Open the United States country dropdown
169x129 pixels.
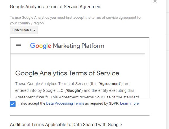coord(24,30)
